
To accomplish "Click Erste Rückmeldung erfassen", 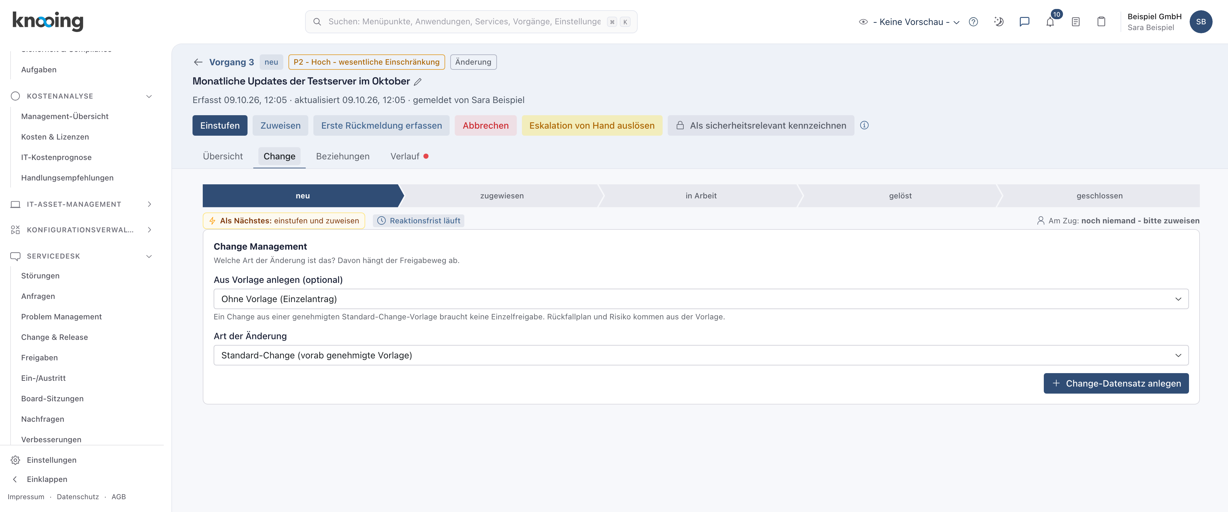I will pyautogui.click(x=382, y=125).
